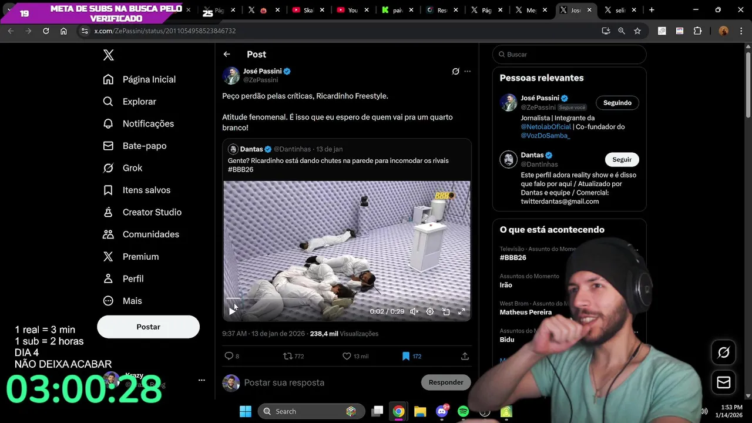Open Mais options in sidebar

(x=122, y=301)
